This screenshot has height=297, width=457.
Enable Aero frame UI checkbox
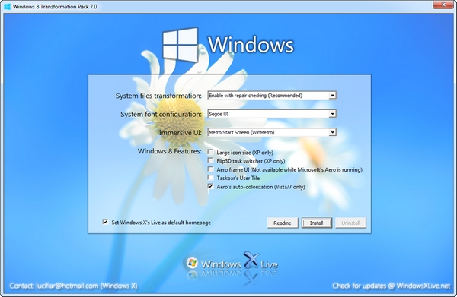(x=210, y=169)
